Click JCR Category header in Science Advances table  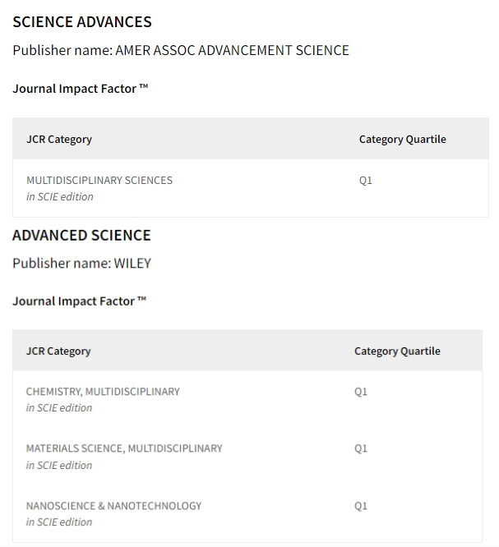coord(59,139)
